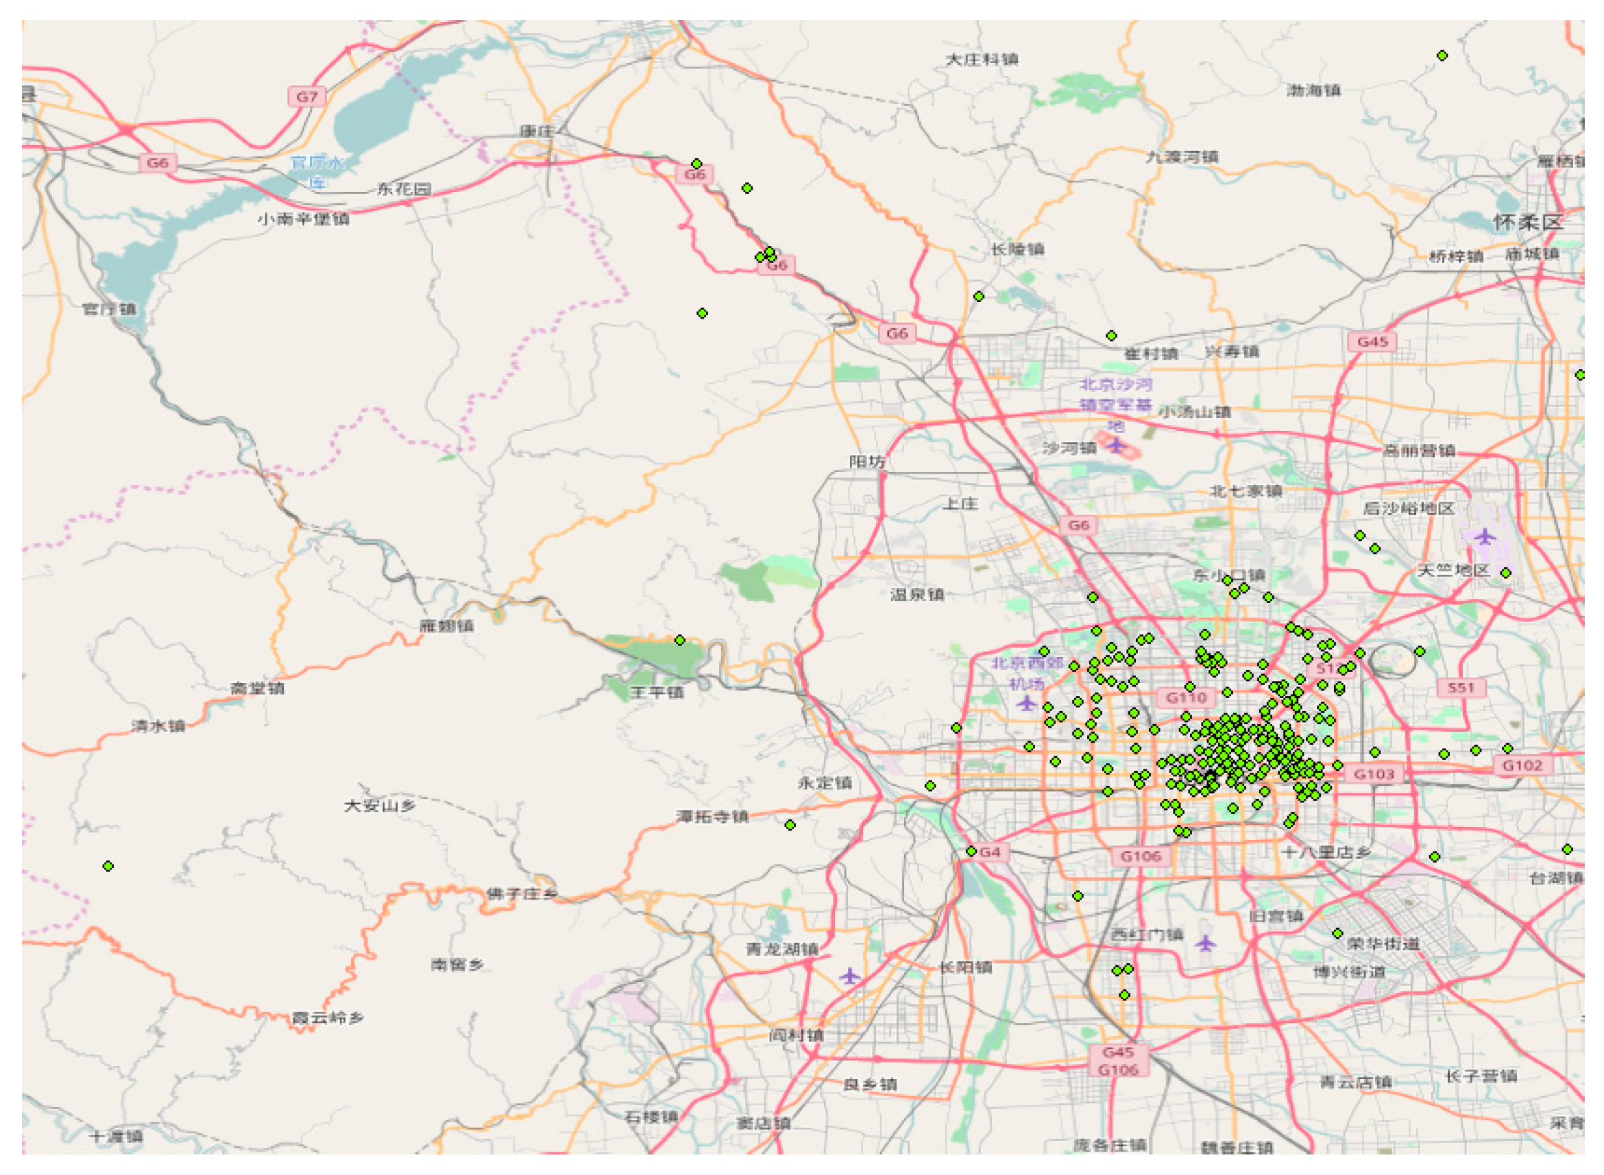The height and width of the screenshot is (1175, 1604).
Task: Click the green marker below 长陵镇
Action: tap(978, 296)
